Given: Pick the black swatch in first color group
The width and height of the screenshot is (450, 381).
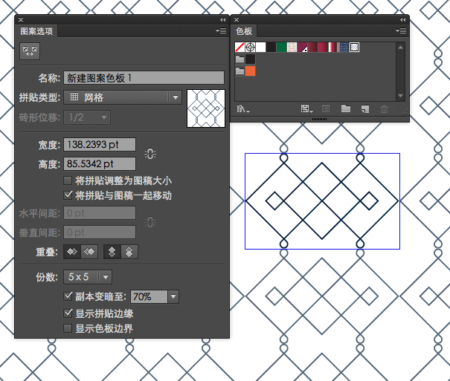Looking at the screenshot, I should pyautogui.click(x=250, y=59).
